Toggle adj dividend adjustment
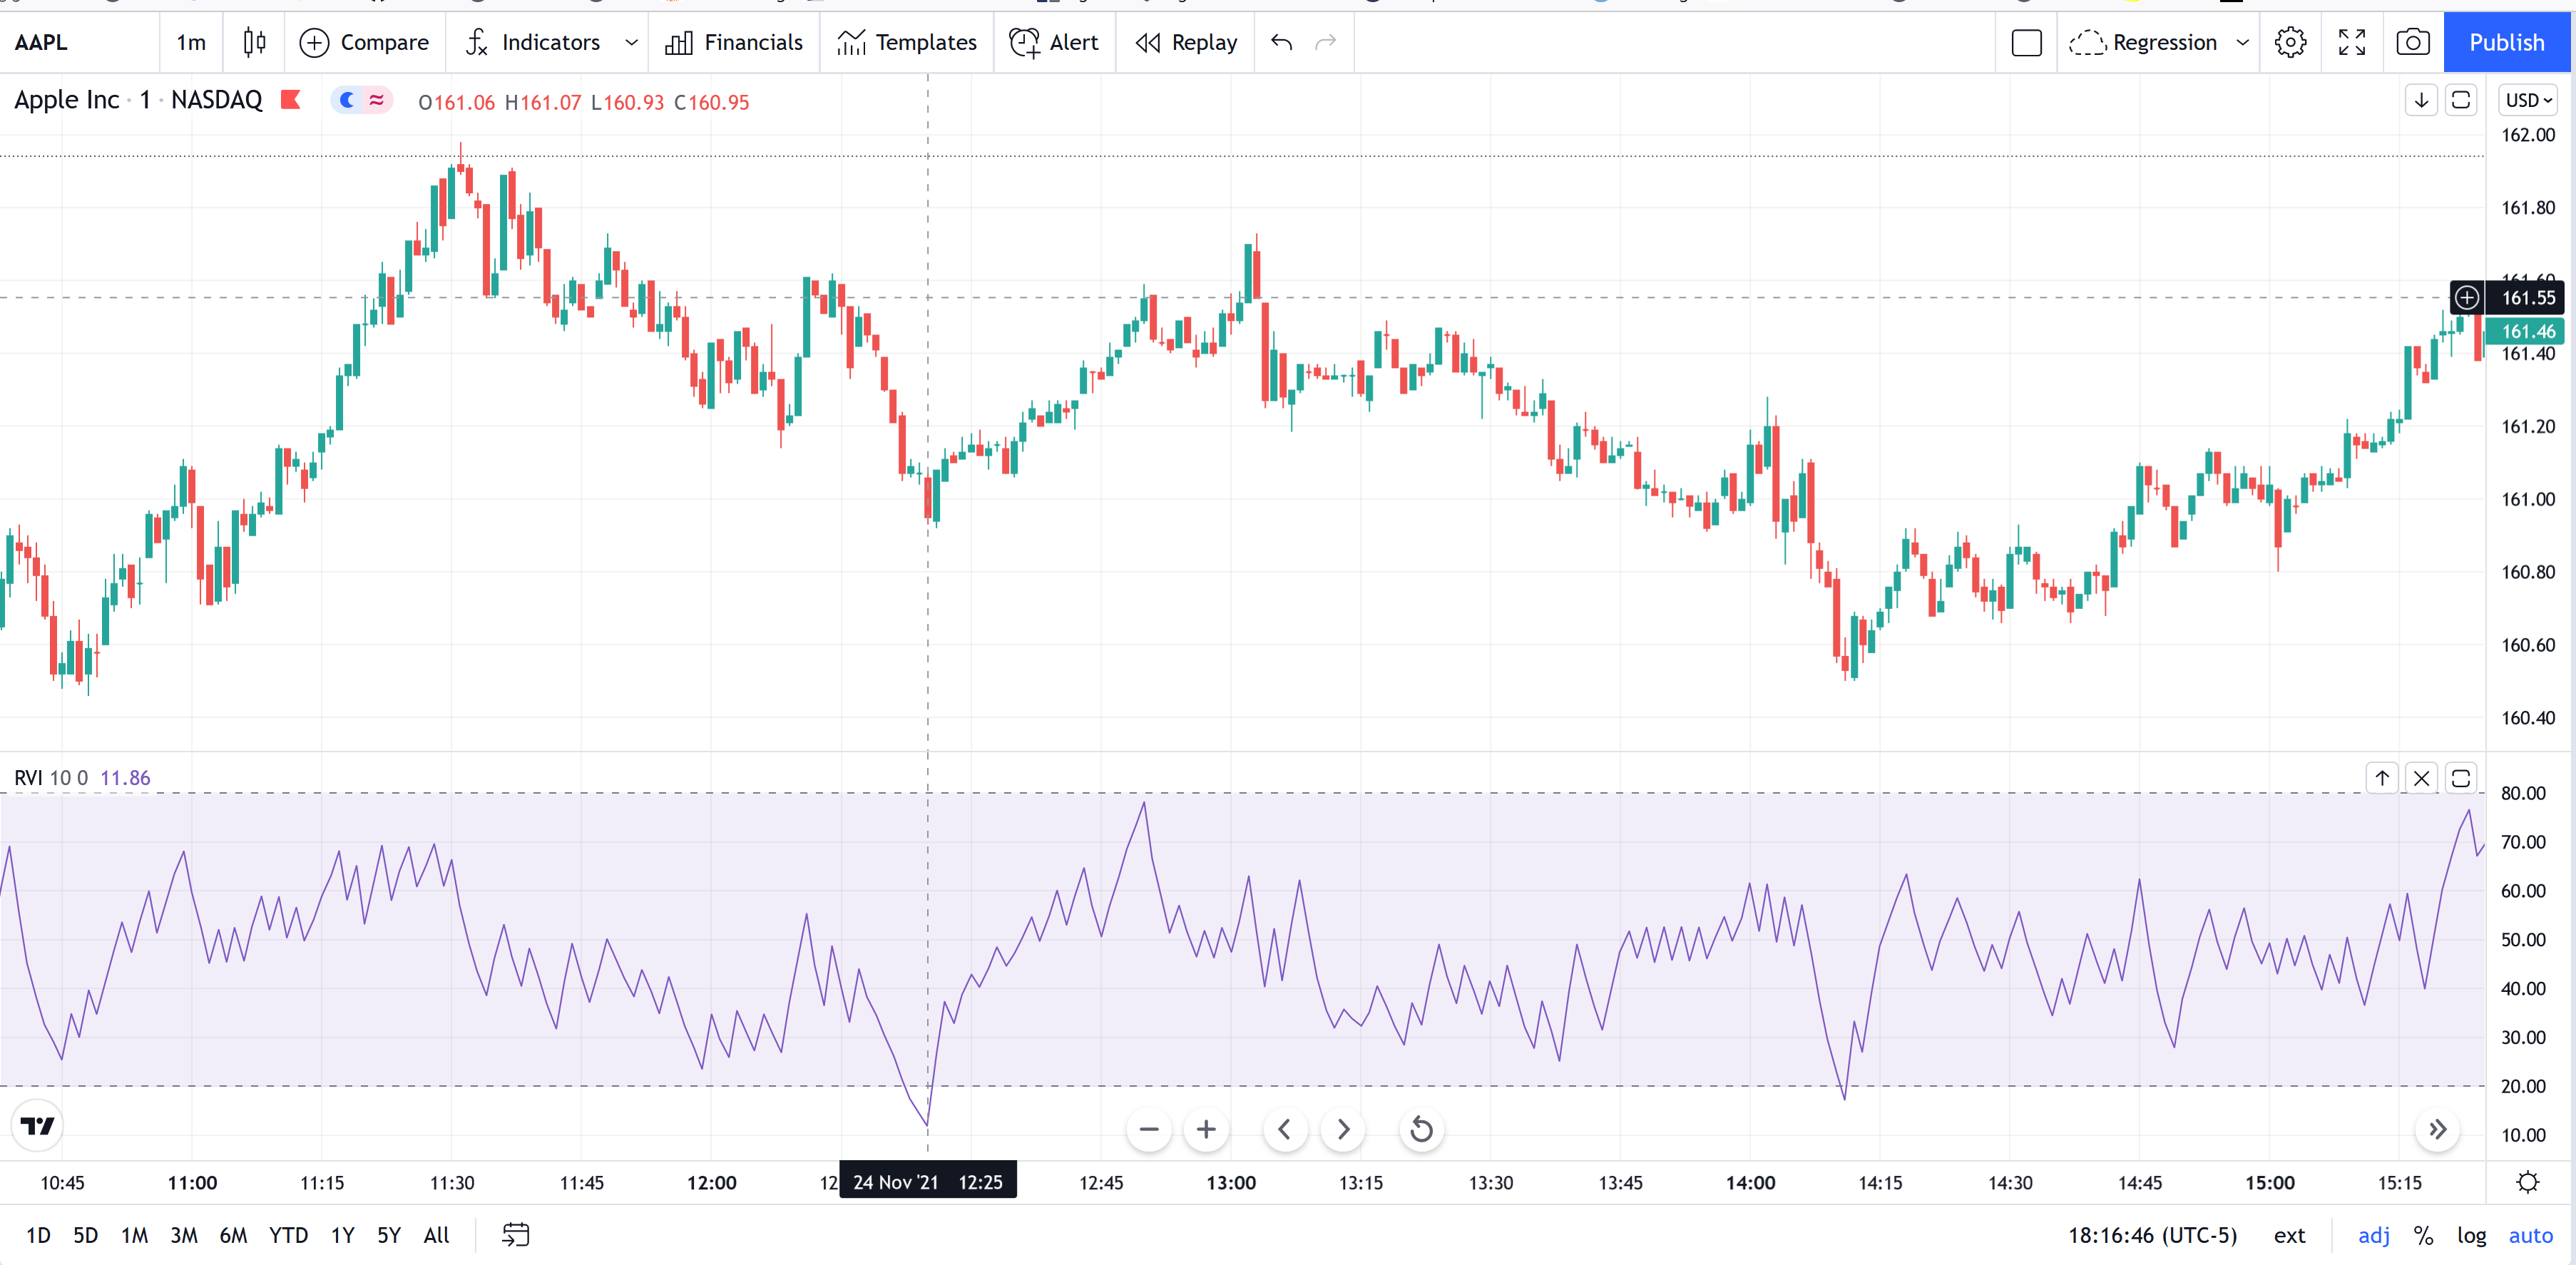2576x1265 pixels. (2373, 1235)
